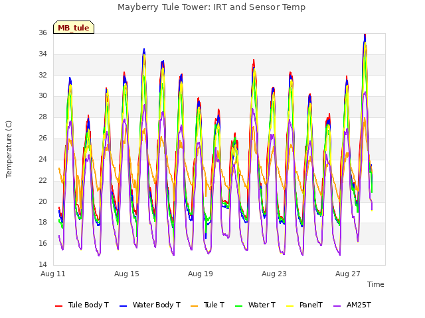Click the 20 y-axis tick label
Image resolution: width=425 pixels, height=318 pixels.
pos(42,201)
